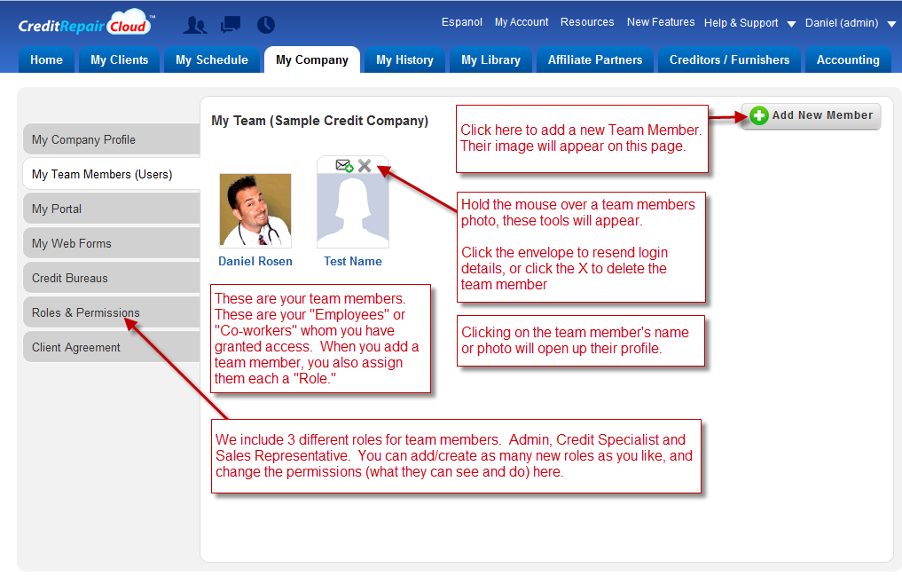Click the Add New Member button
The image size is (902, 576).
812,115
